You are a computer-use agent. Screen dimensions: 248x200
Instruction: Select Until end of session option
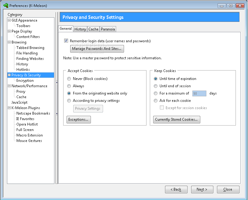click(x=156, y=86)
